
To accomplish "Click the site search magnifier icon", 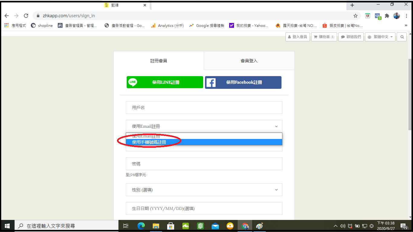I will [x=402, y=37].
